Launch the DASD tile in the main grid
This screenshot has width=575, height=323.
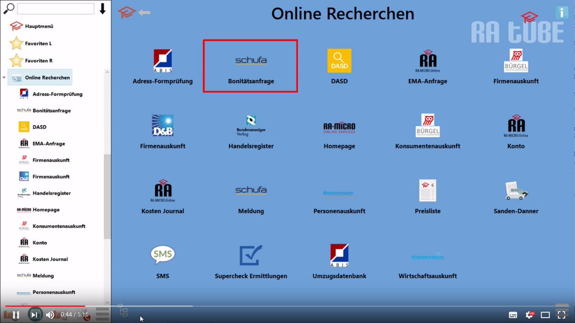(339, 67)
